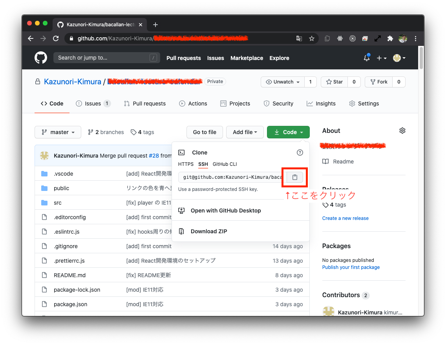Open the Add file dropdown
Viewport: 446px width, 345px height.
pyautogui.click(x=245, y=132)
